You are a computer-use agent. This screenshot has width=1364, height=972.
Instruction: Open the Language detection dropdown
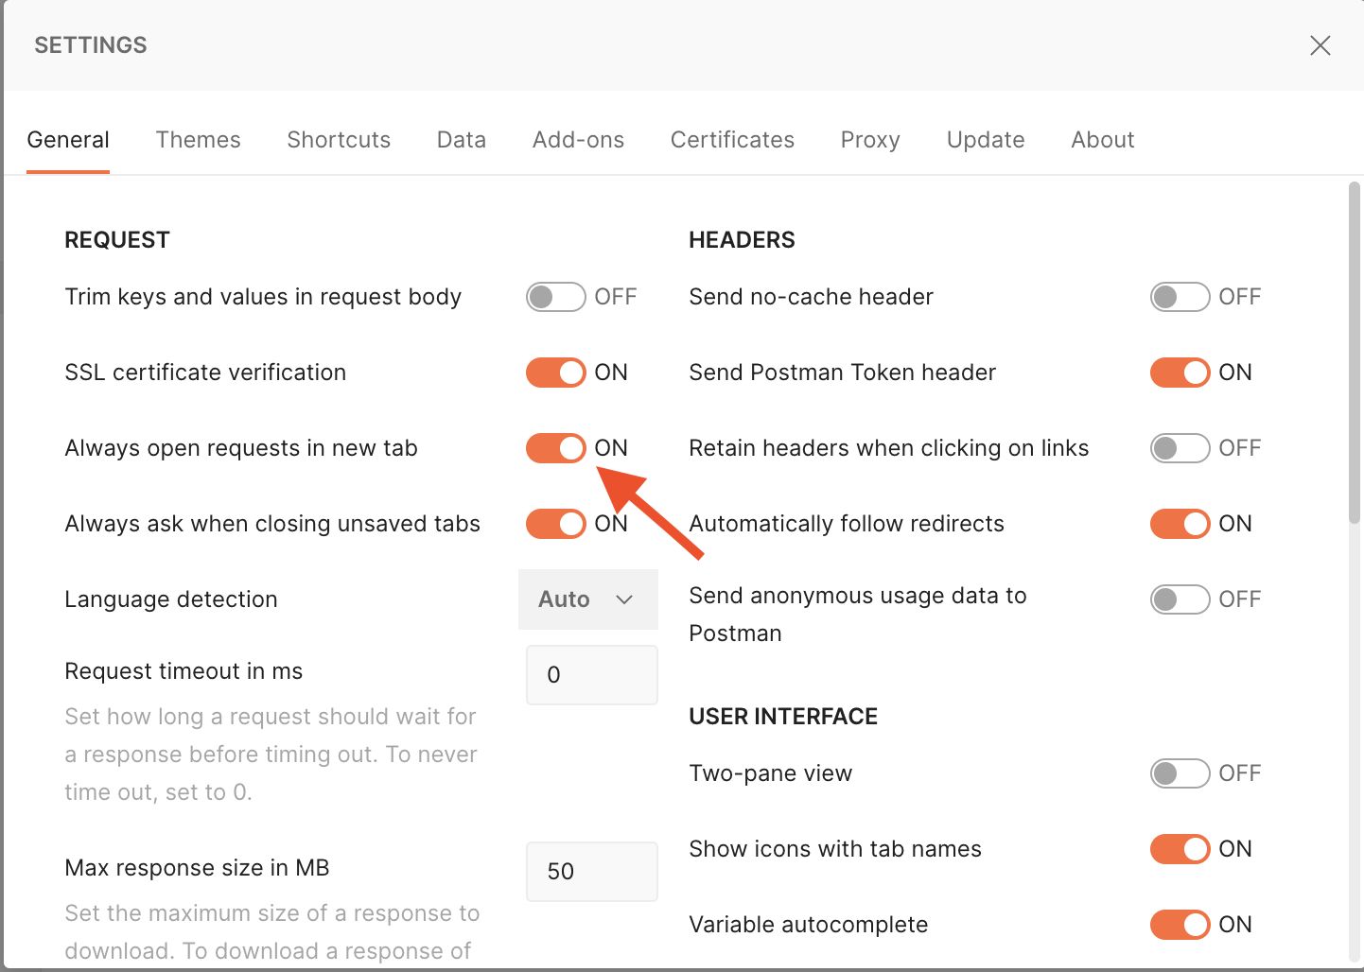[x=587, y=599]
